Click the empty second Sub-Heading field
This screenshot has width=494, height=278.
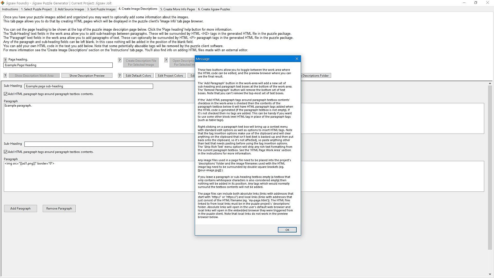pyautogui.click(x=89, y=144)
